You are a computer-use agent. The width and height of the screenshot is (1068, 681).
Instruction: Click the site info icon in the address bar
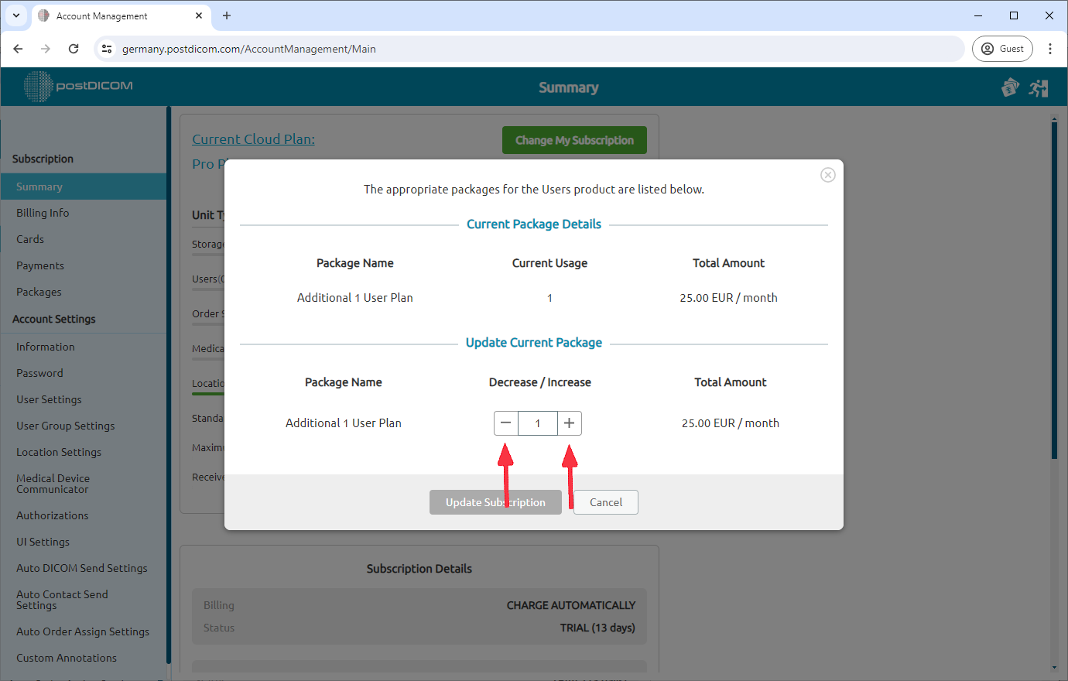click(105, 48)
